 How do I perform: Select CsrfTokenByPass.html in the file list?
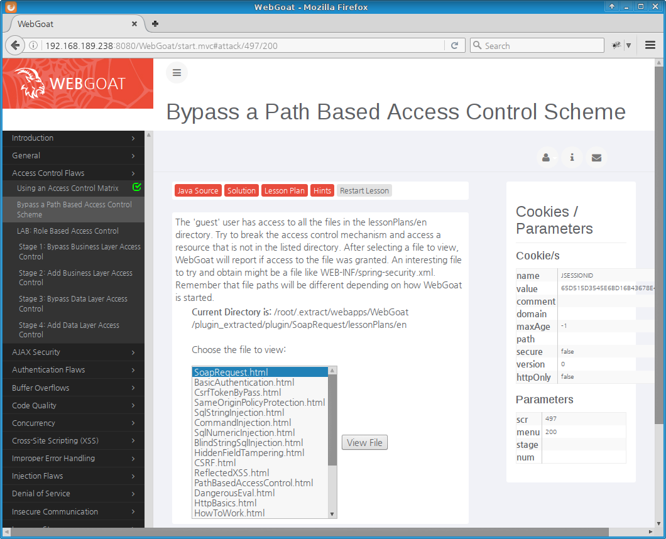260,393
